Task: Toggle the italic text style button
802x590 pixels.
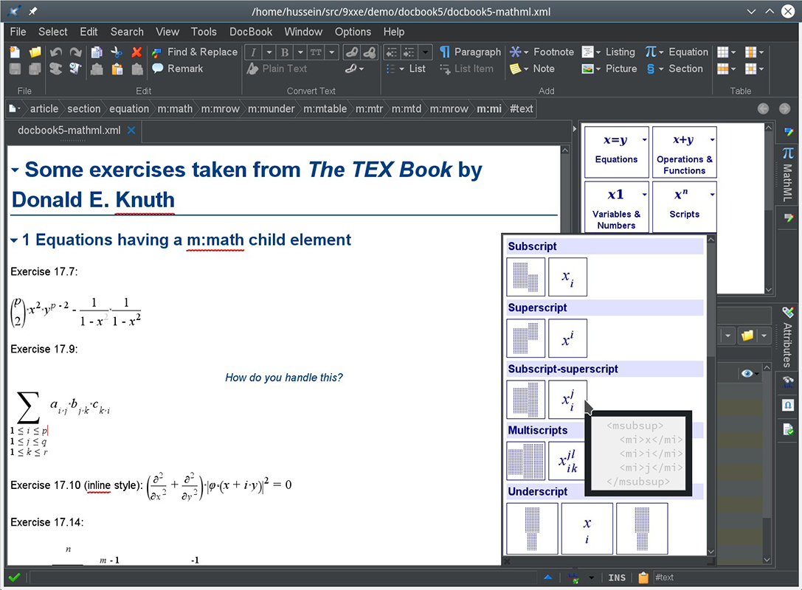Action: 253,52
